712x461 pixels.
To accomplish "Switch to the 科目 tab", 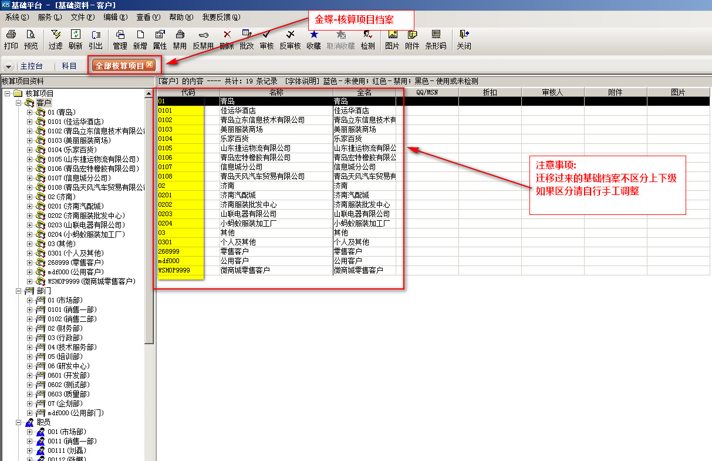I will coord(69,66).
